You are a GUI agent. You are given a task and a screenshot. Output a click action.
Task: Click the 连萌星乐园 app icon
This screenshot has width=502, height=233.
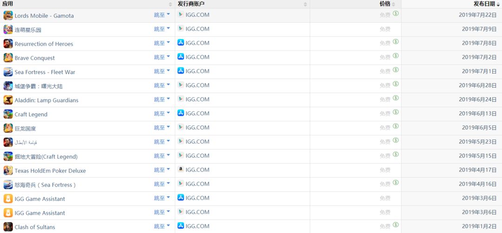point(8,29)
